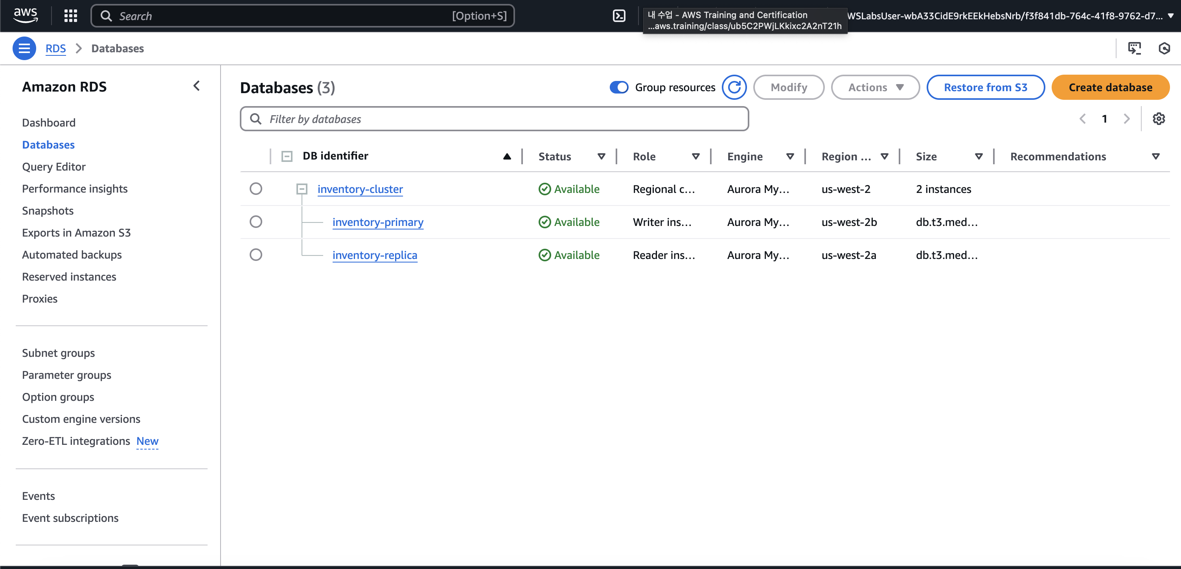Select the inventory-replica radio button
This screenshot has width=1181, height=569.
[256, 255]
